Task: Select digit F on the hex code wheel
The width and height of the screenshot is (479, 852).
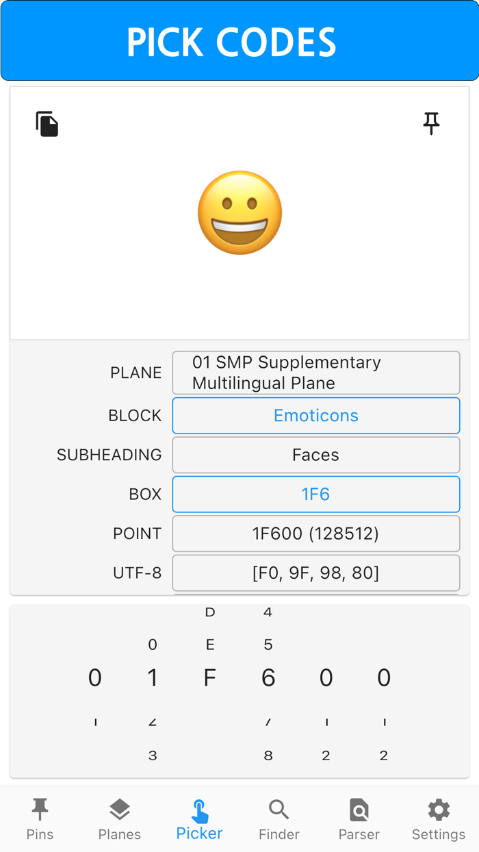Action: pyautogui.click(x=210, y=677)
